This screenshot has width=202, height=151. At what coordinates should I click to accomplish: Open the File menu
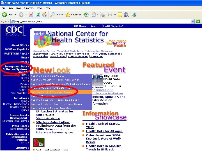coord(4,8)
